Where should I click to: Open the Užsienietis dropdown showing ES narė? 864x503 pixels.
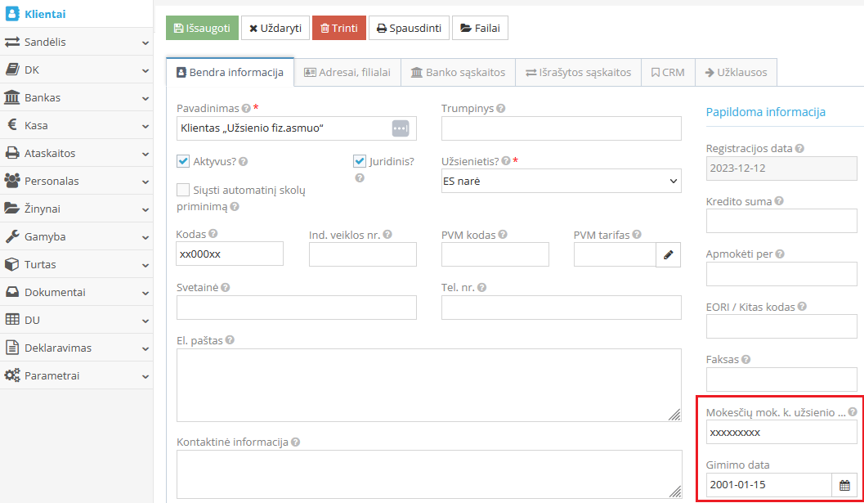click(561, 181)
